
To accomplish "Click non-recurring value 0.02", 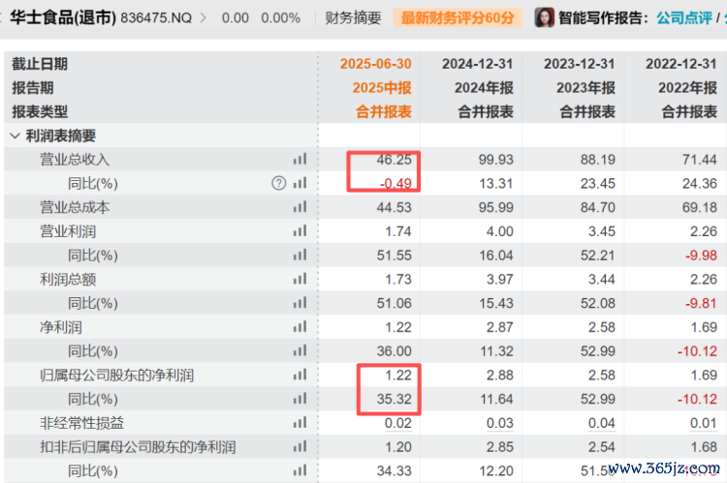I will tap(398, 423).
